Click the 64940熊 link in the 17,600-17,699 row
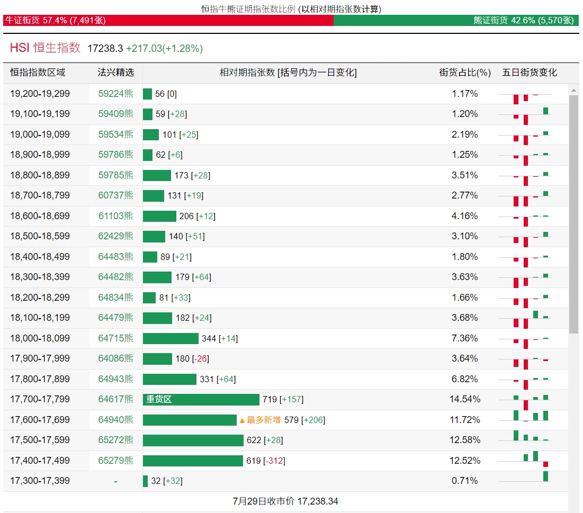Image resolution: width=583 pixels, height=513 pixels. [x=115, y=420]
